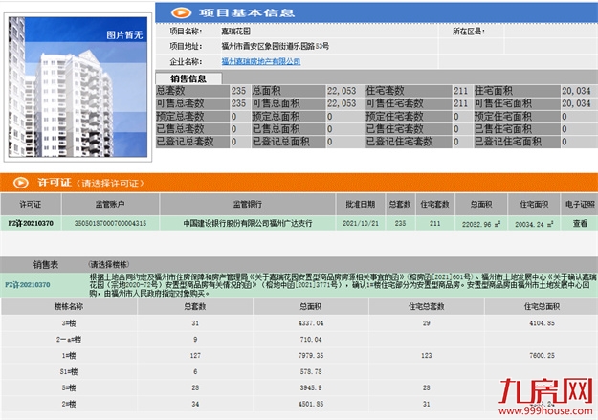Click the project address 福州市晋安区象园街道乐园路53号
This screenshot has height=420, width=598.
pos(275,46)
